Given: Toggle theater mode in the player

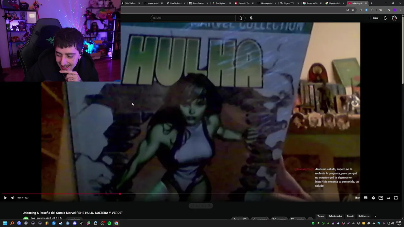Looking at the screenshot, I should (388, 198).
